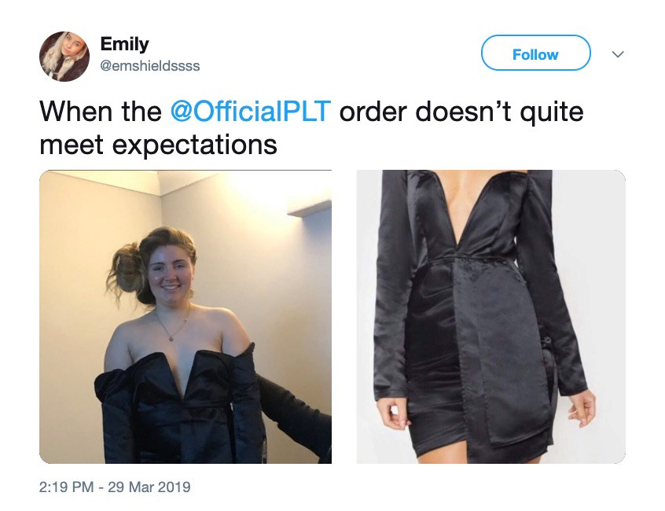Click the words 'When the' in tweet

pos(101,111)
